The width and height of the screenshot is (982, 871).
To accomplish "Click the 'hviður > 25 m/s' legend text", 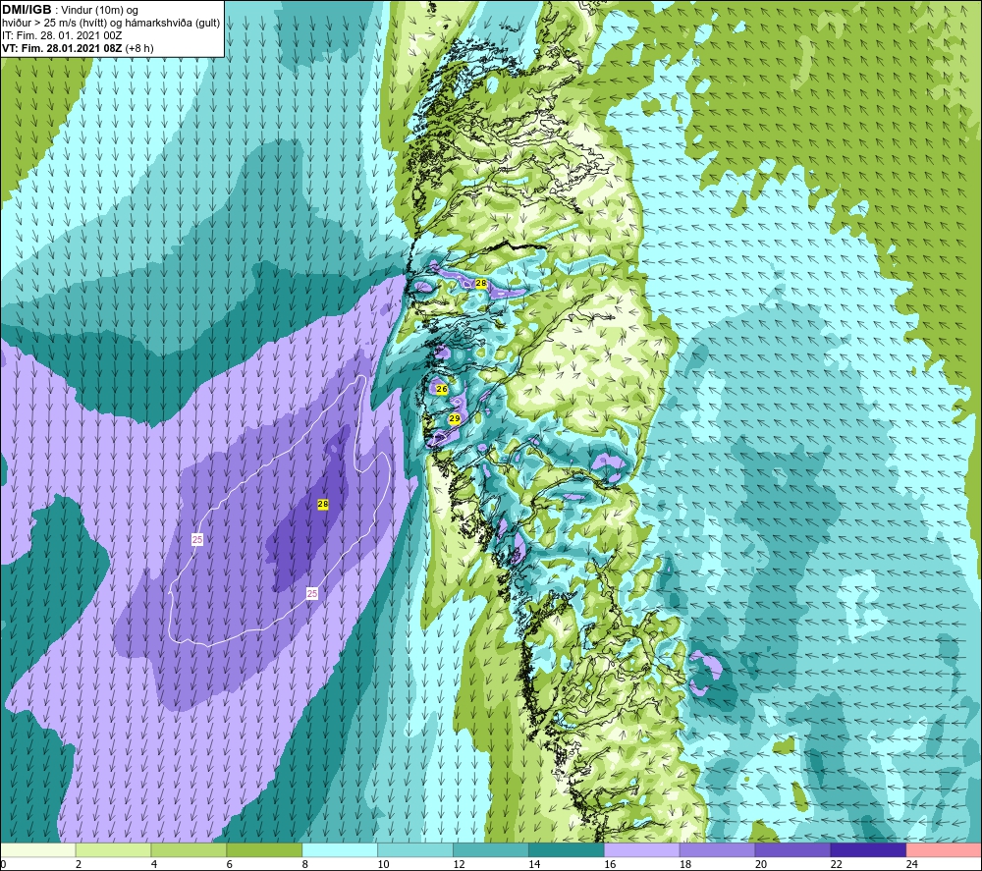I will (x=37, y=24).
